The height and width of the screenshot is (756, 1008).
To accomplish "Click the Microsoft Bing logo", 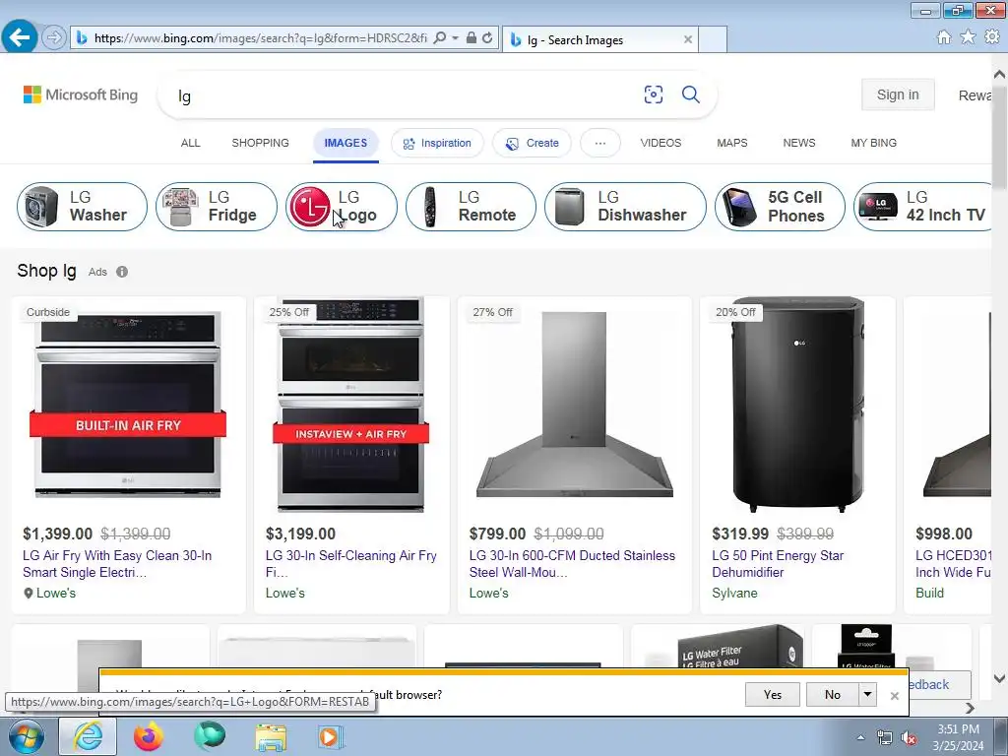I will 81,95.
